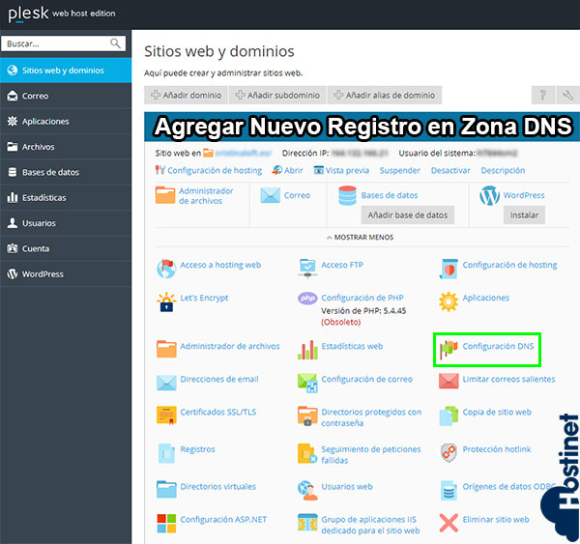580x544 pixels.
Task: Click Estadísticas web bar chart icon
Action: click(307, 350)
